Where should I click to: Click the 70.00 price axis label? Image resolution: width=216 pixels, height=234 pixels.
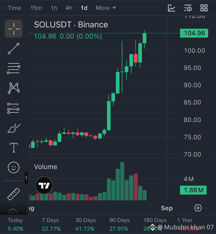192,154
